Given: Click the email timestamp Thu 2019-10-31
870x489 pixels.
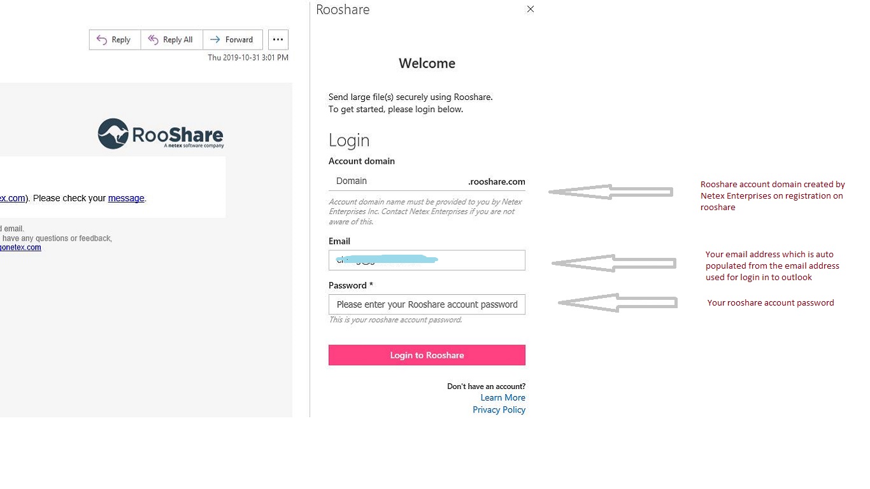Looking at the screenshot, I should [x=248, y=57].
